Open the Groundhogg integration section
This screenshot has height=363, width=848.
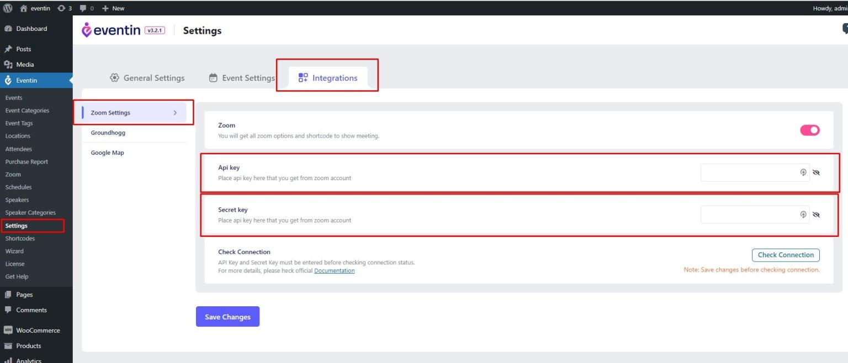point(108,132)
